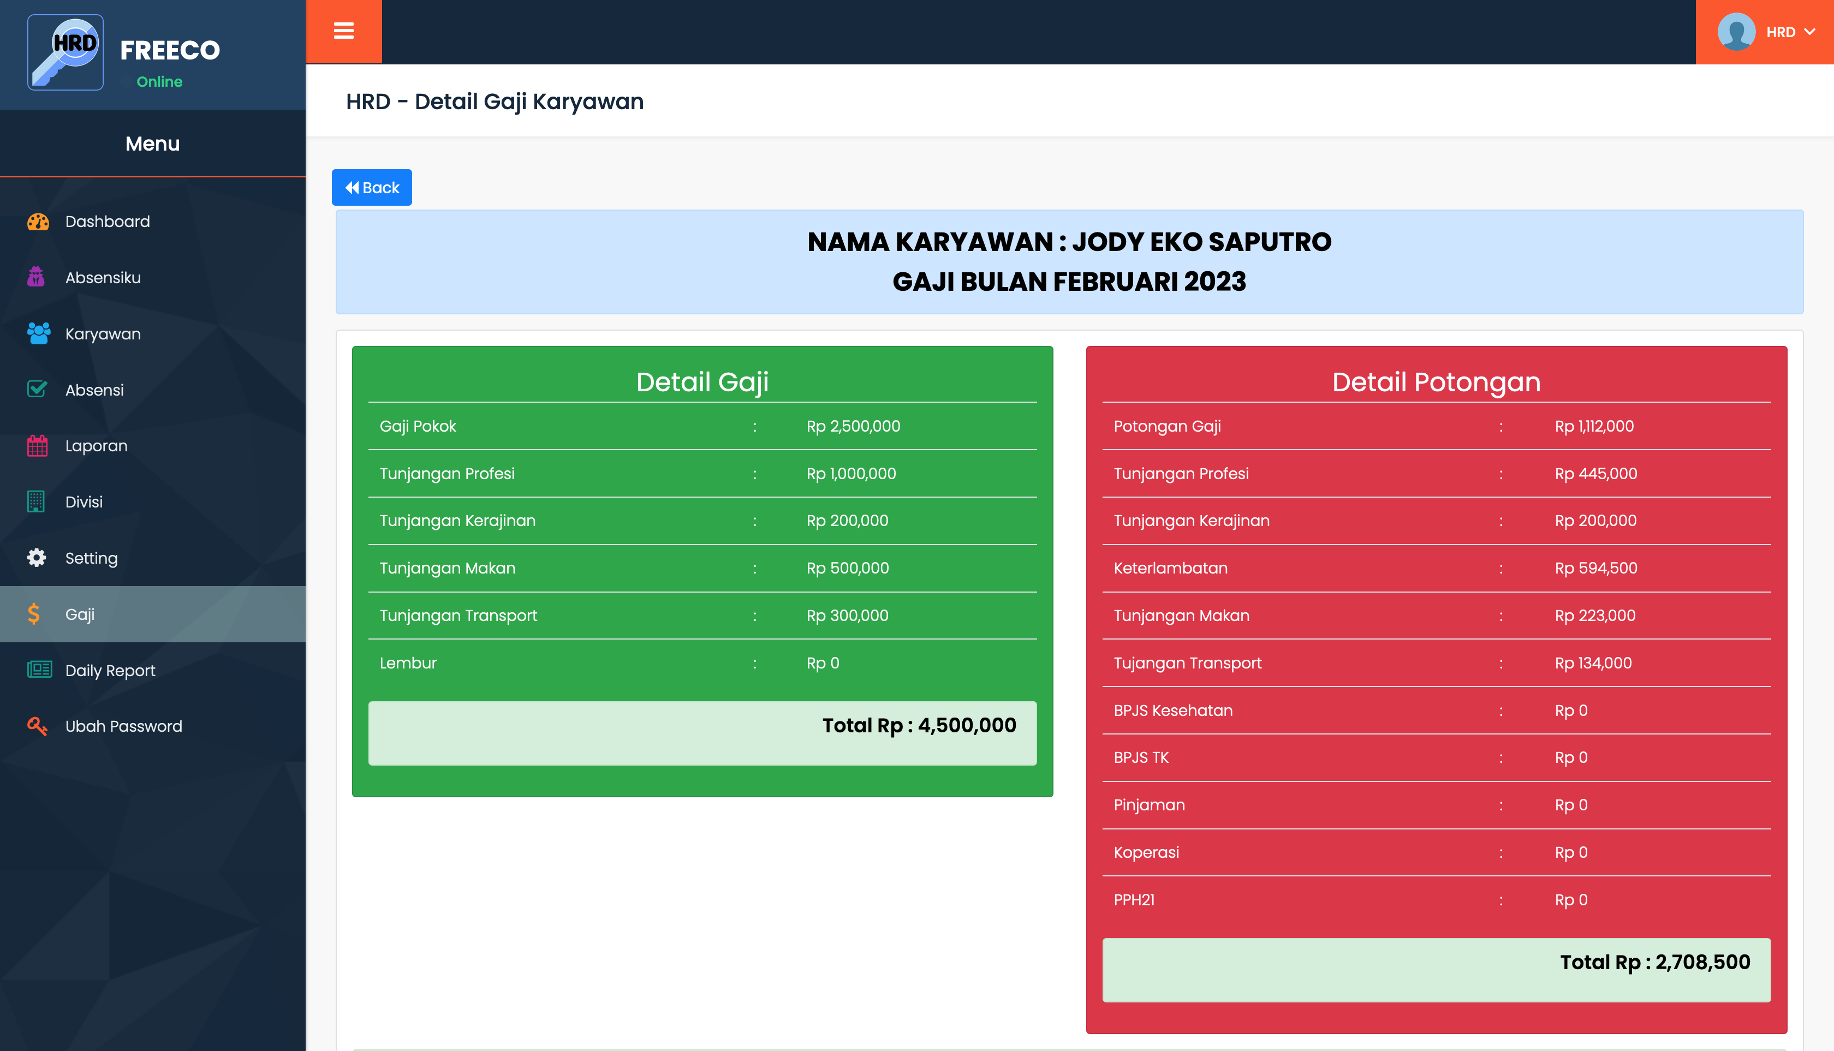Click the Dashboard palette icon
This screenshot has width=1834, height=1051.
(x=38, y=222)
